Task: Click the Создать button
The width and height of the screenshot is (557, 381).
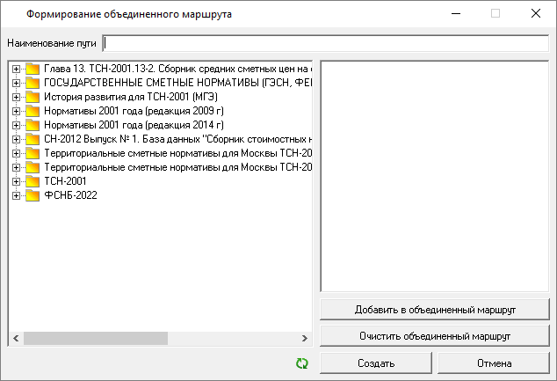Action: point(376,363)
